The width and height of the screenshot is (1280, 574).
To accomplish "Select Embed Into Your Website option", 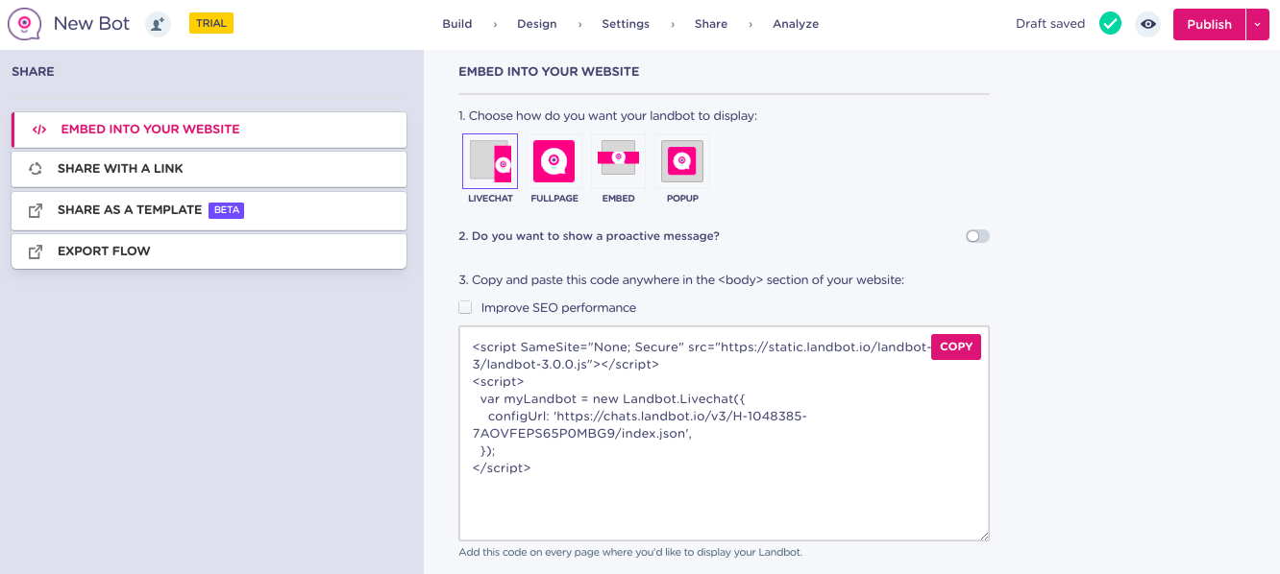I will (209, 130).
